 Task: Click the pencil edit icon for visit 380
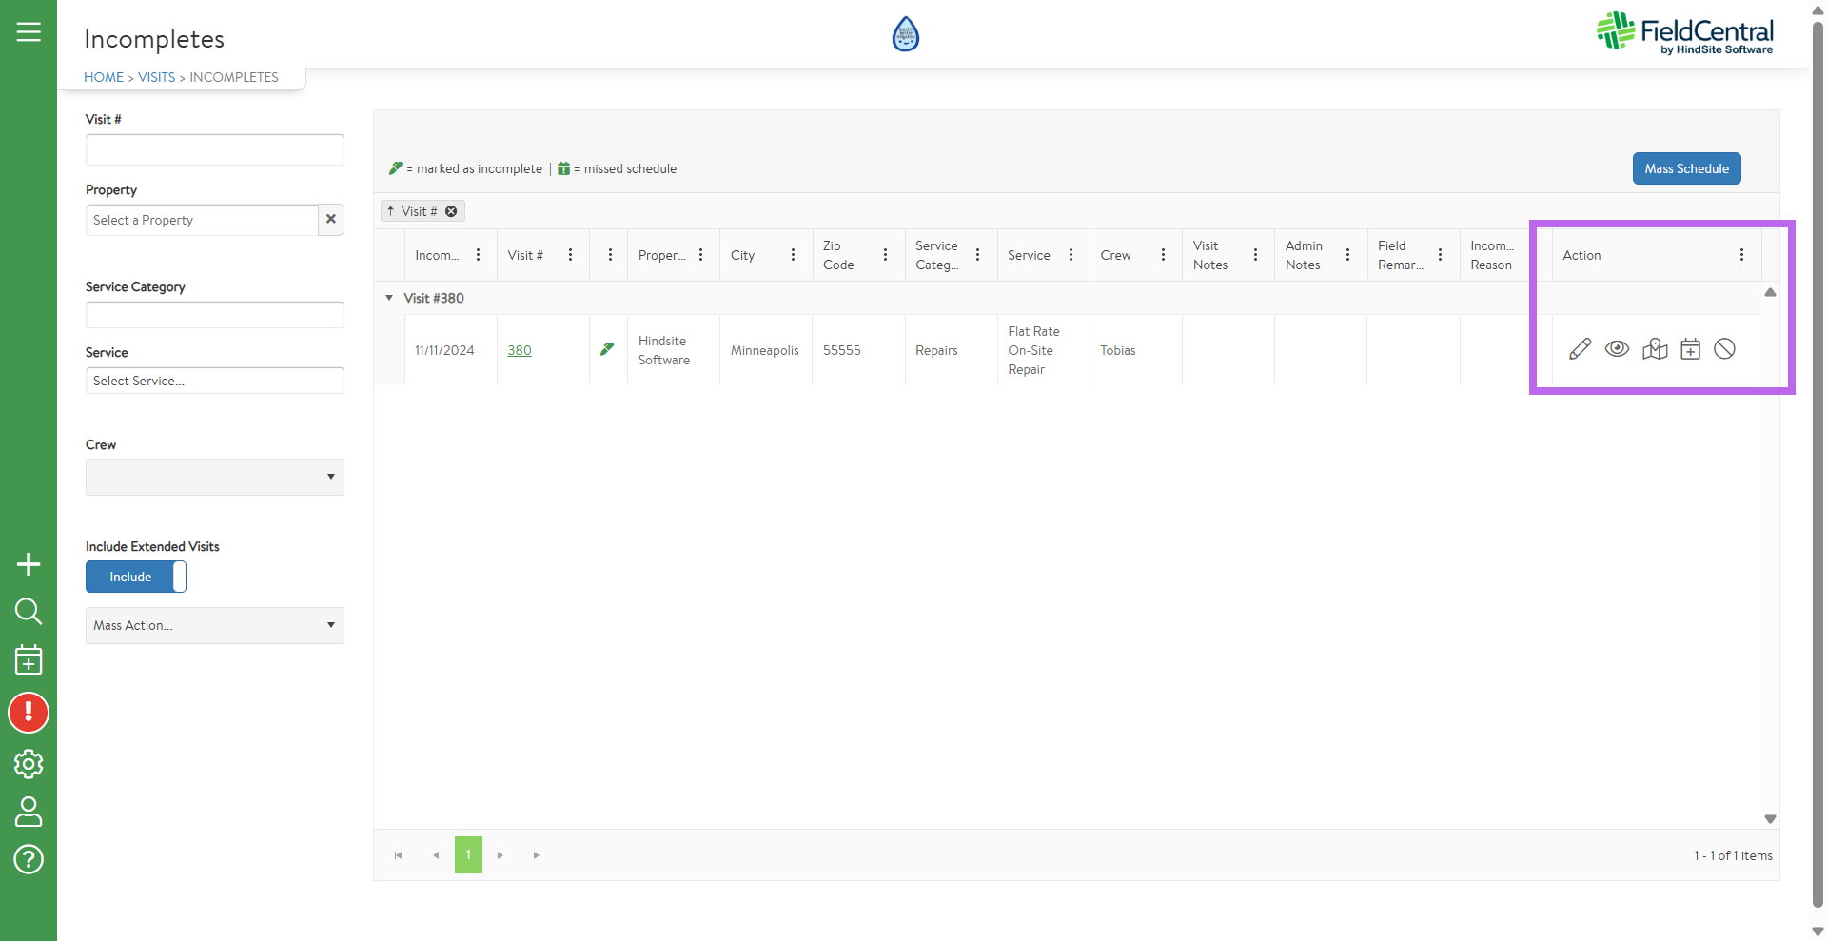(1580, 349)
